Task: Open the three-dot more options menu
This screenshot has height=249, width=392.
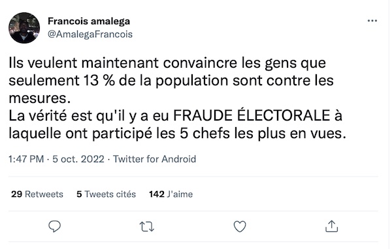Action: (x=372, y=21)
